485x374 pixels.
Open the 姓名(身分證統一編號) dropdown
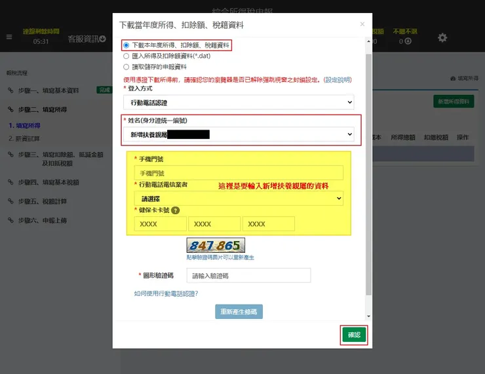(239, 134)
